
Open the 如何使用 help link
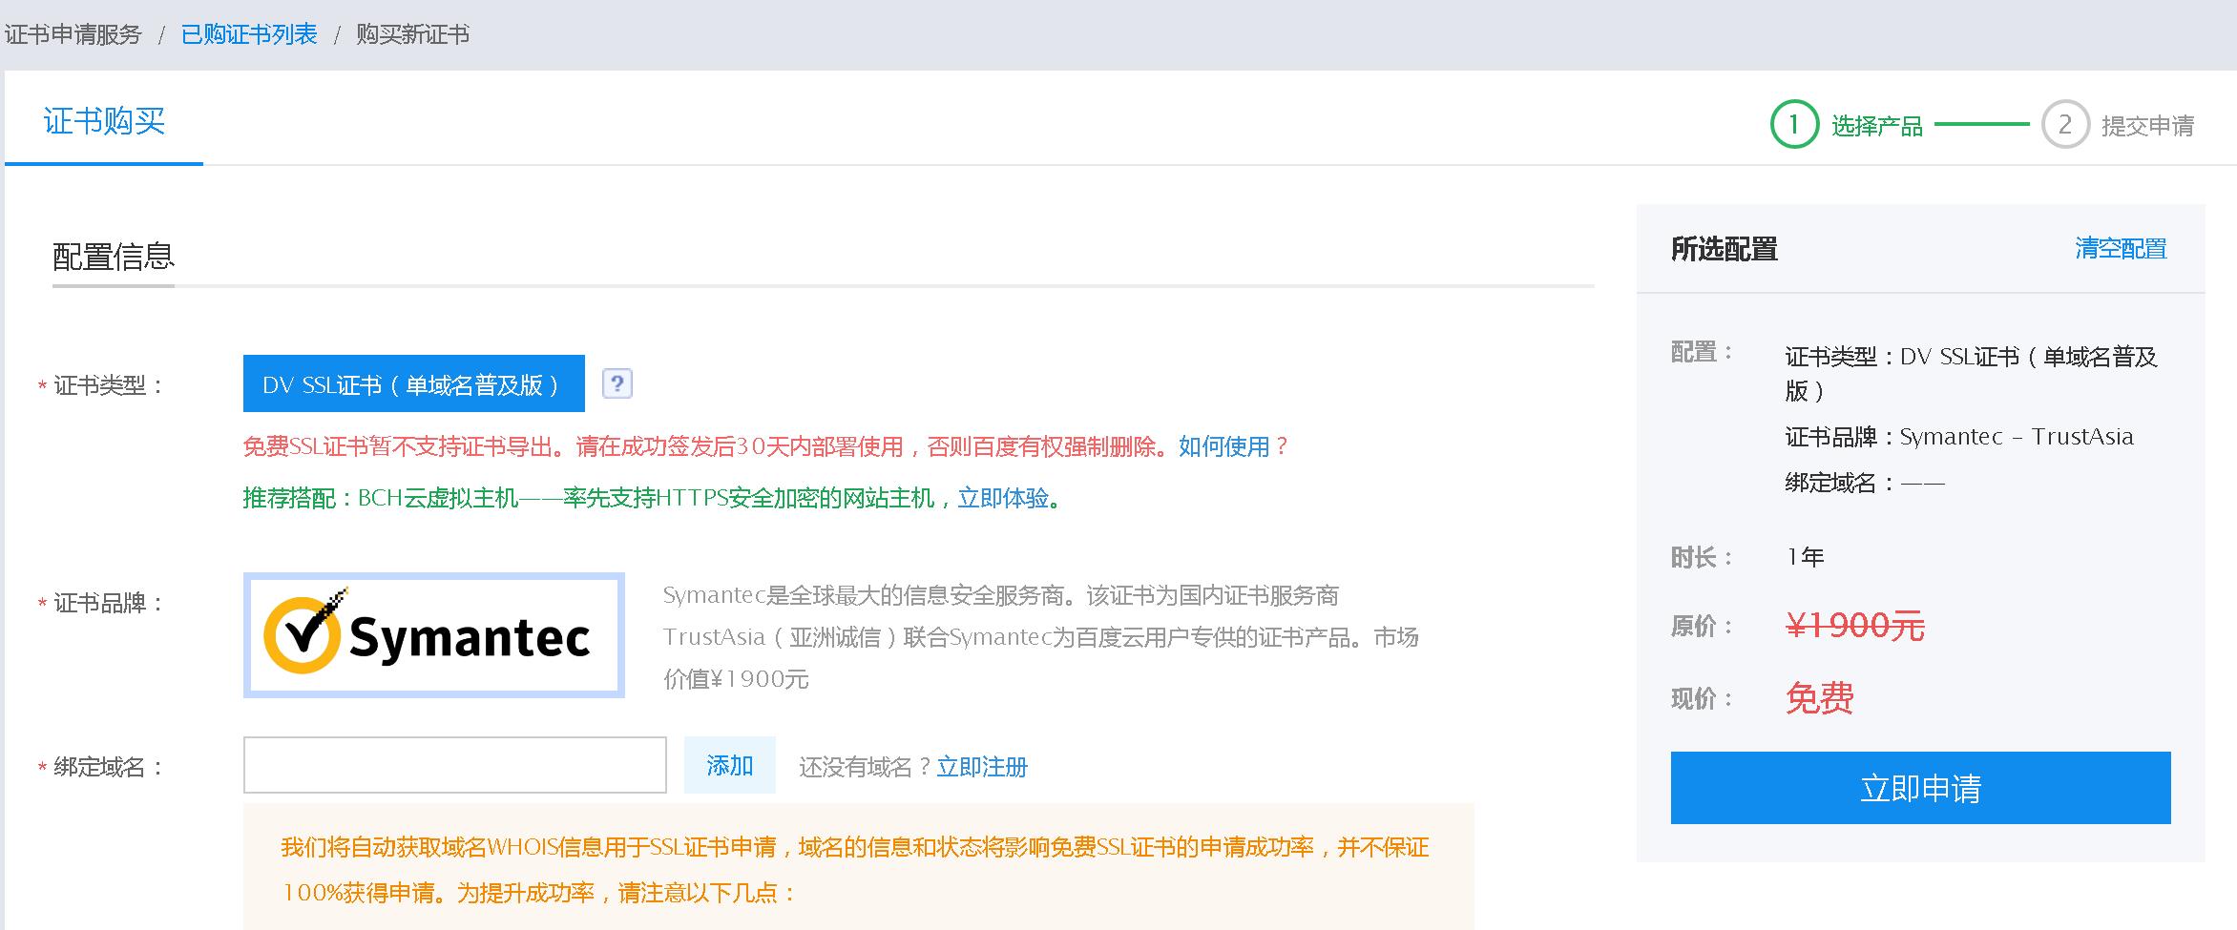coord(1224,446)
